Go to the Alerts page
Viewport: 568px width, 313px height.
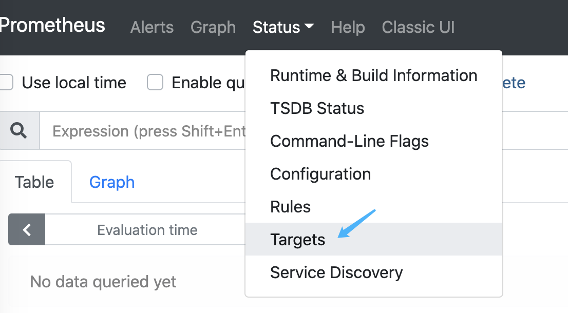[x=152, y=27]
